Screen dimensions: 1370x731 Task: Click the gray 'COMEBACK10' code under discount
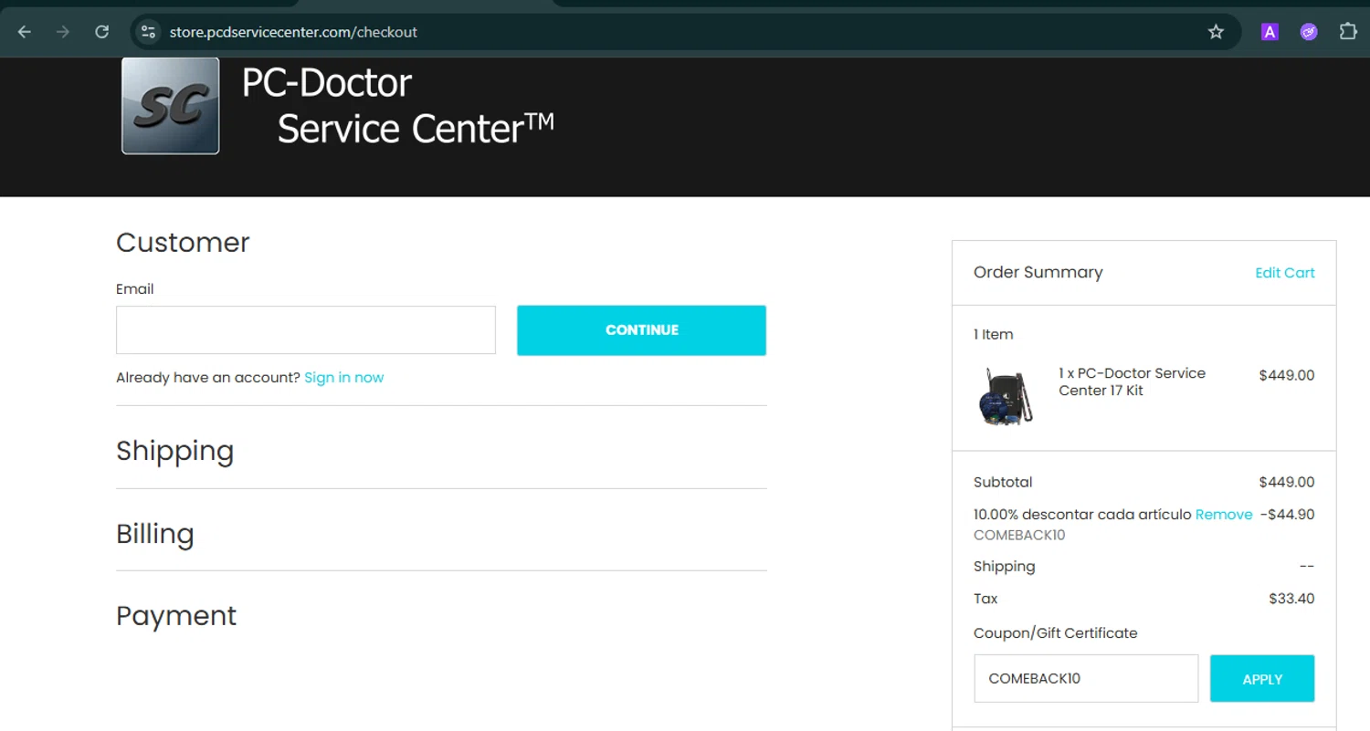click(1019, 536)
